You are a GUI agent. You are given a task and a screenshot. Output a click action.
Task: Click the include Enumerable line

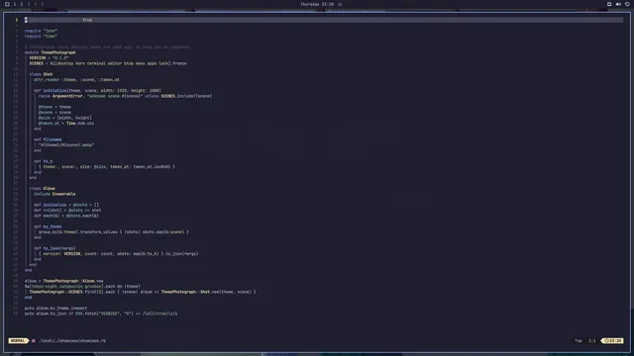(x=54, y=194)
